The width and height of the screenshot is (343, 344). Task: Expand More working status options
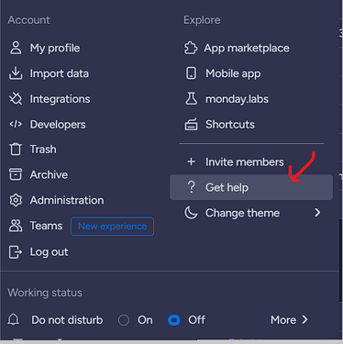289,320
